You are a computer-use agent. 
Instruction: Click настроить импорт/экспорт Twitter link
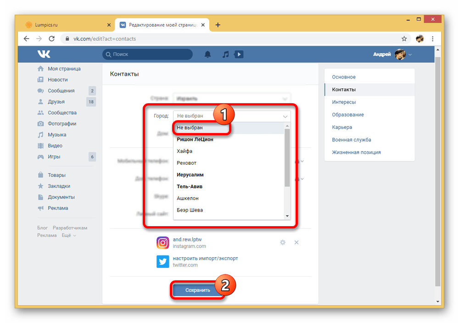(205, 258)
